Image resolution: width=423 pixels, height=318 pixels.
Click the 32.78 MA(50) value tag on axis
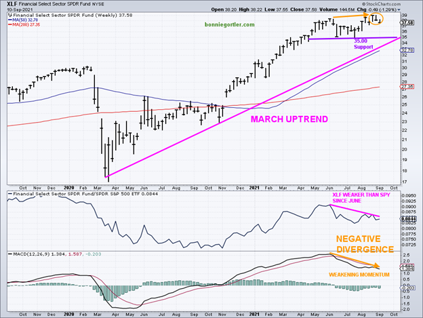point(407,49)
